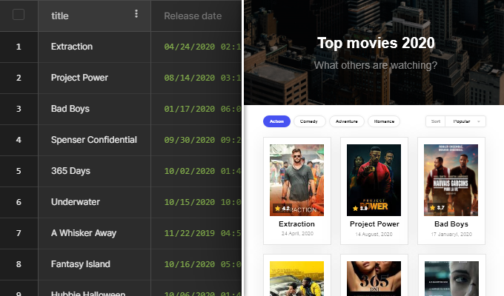Open the Underwater face poster thumbnail
Viewport: 504px width, 296px height.
click(451, 279)
